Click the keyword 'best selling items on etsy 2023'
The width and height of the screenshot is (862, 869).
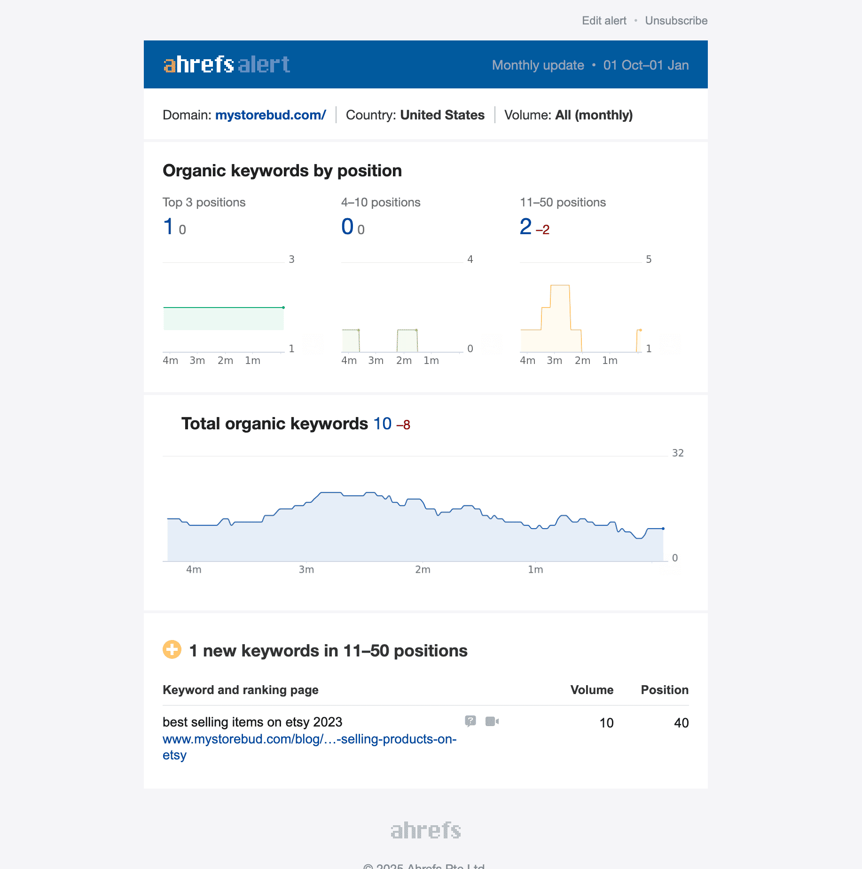pyautogui.click(x=252, y=722)
